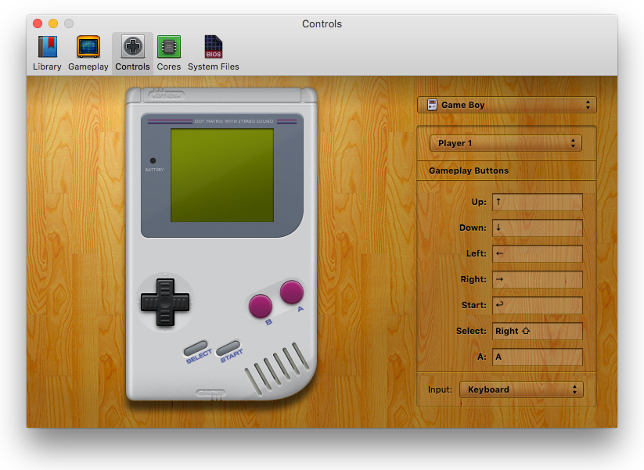The image size is (644, 470).
Task: Open the System Files BIOS icon
Action: [213, 48]
